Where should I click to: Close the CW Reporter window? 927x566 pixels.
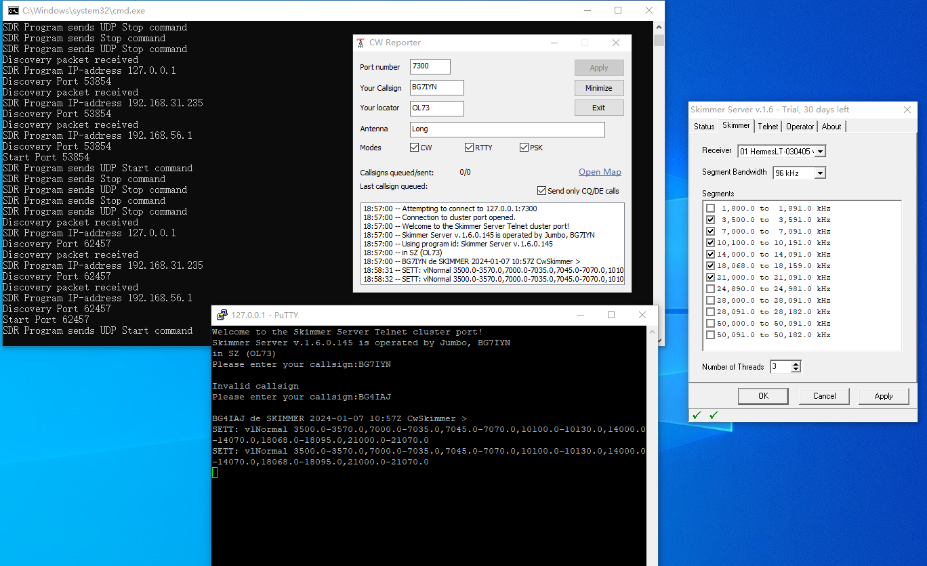(x=615, y=43)
